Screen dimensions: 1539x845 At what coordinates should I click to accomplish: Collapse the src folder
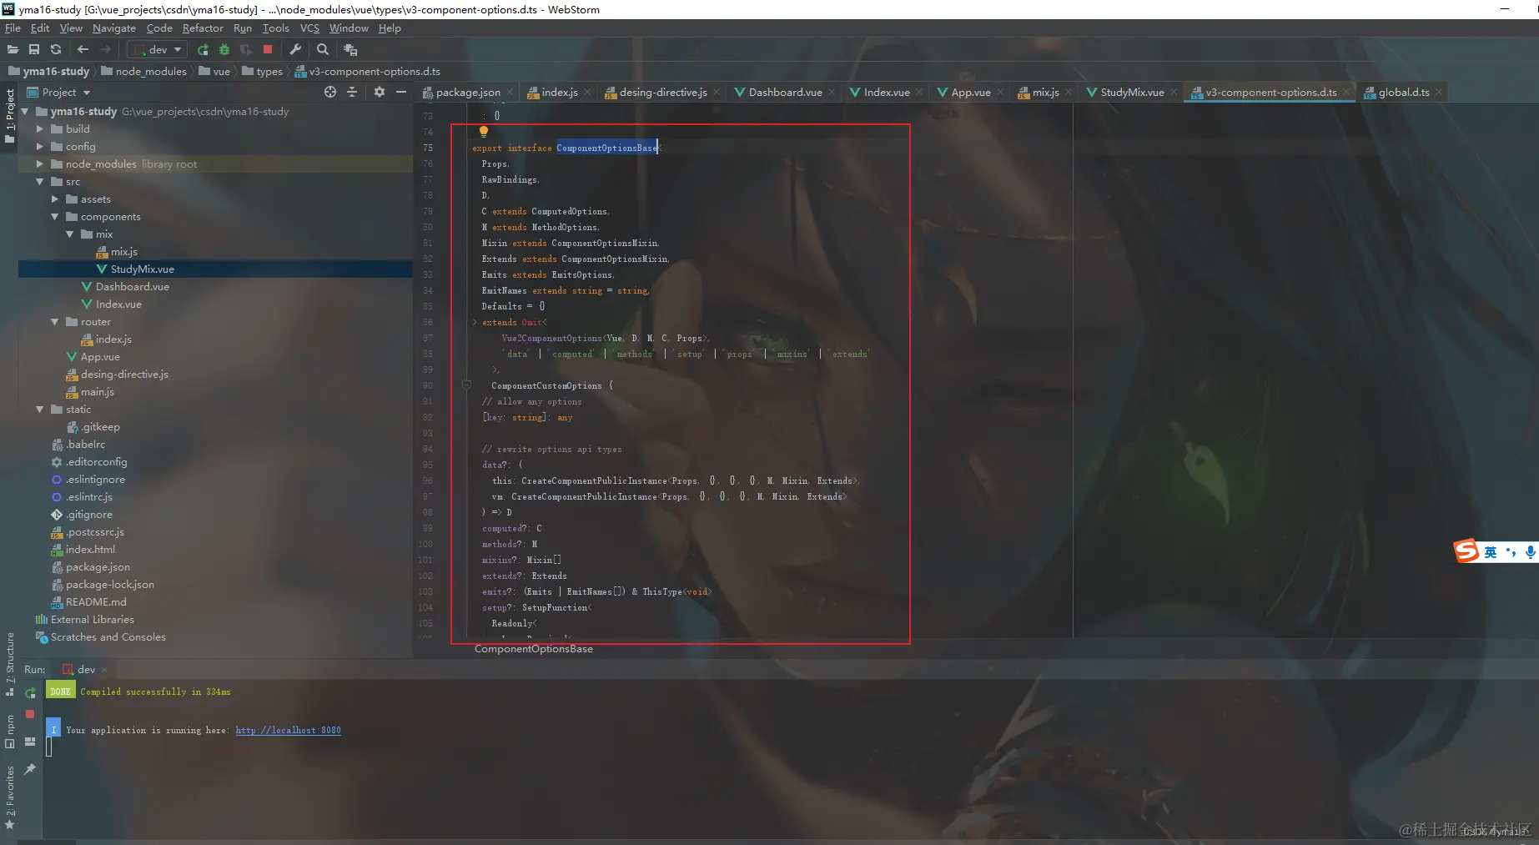(39, 182)
